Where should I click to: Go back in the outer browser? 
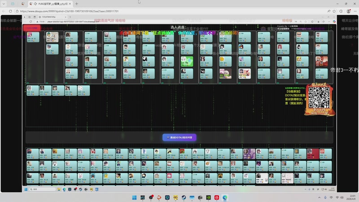(x=4, y=11)
